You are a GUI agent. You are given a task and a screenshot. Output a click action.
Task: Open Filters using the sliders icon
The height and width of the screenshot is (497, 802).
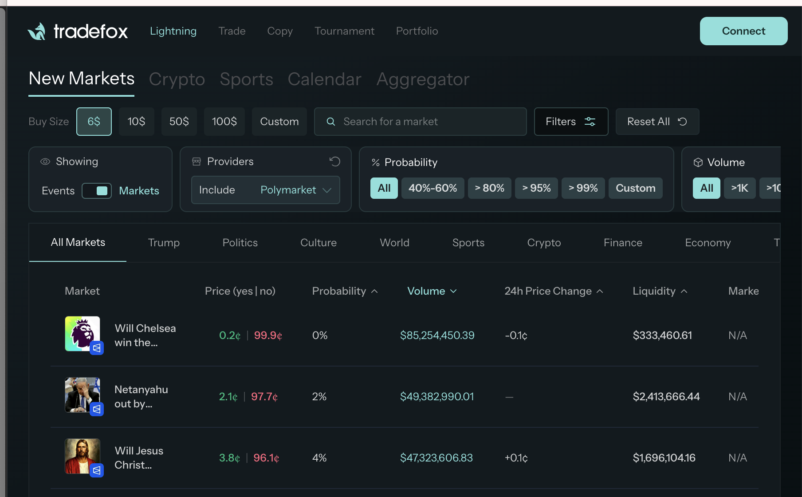pyautogui.click(x=590, y=121)
